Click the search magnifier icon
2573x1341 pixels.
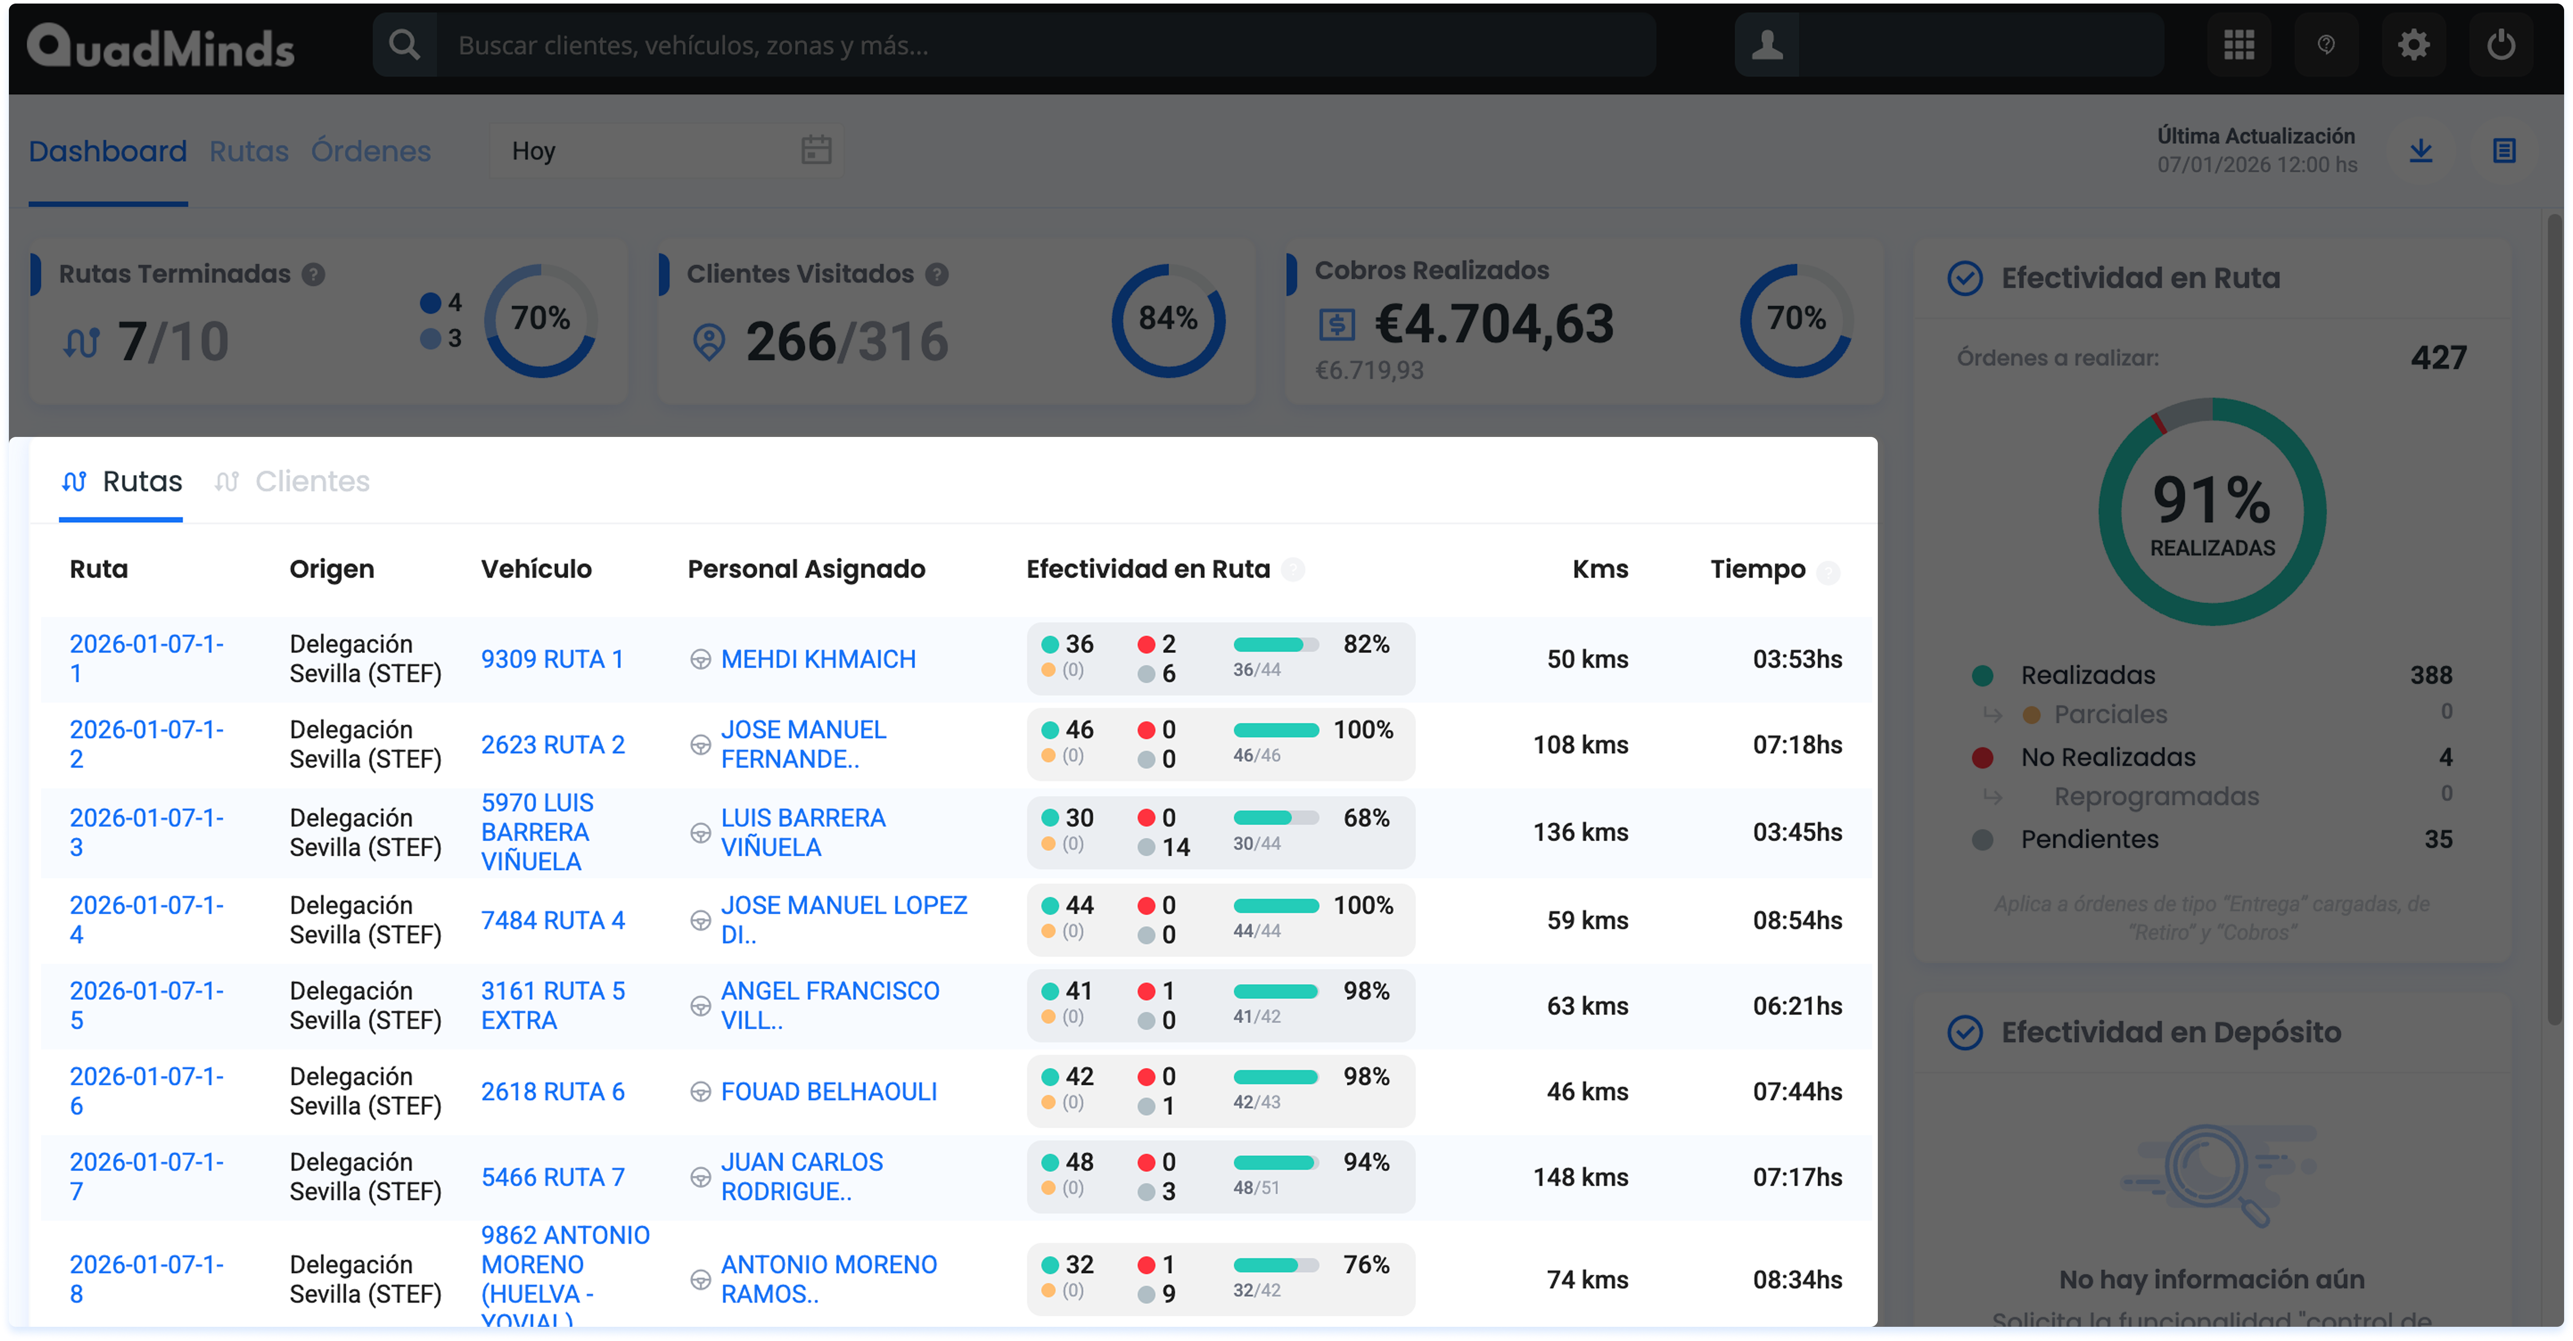tap(404, 45)
